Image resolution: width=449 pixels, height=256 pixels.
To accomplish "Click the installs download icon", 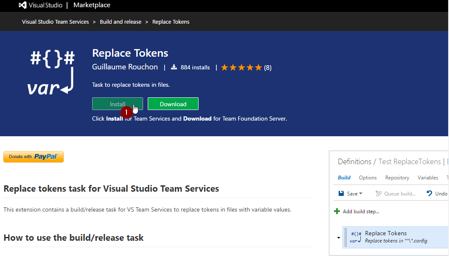I will coord(174,67).
